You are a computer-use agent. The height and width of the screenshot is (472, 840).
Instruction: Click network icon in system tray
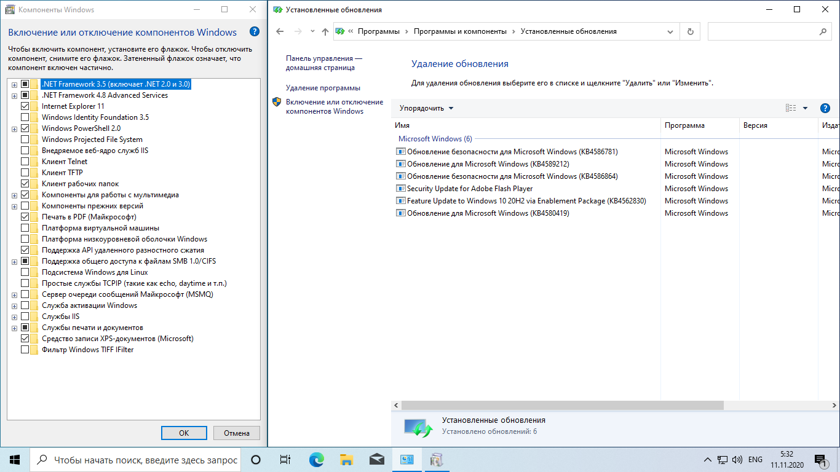[x=723, y=460]
